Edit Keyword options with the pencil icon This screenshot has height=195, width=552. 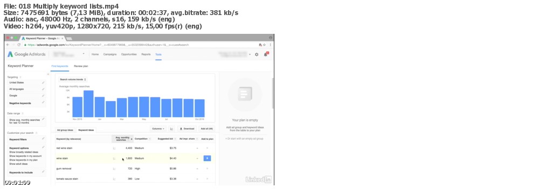(43, 147)
